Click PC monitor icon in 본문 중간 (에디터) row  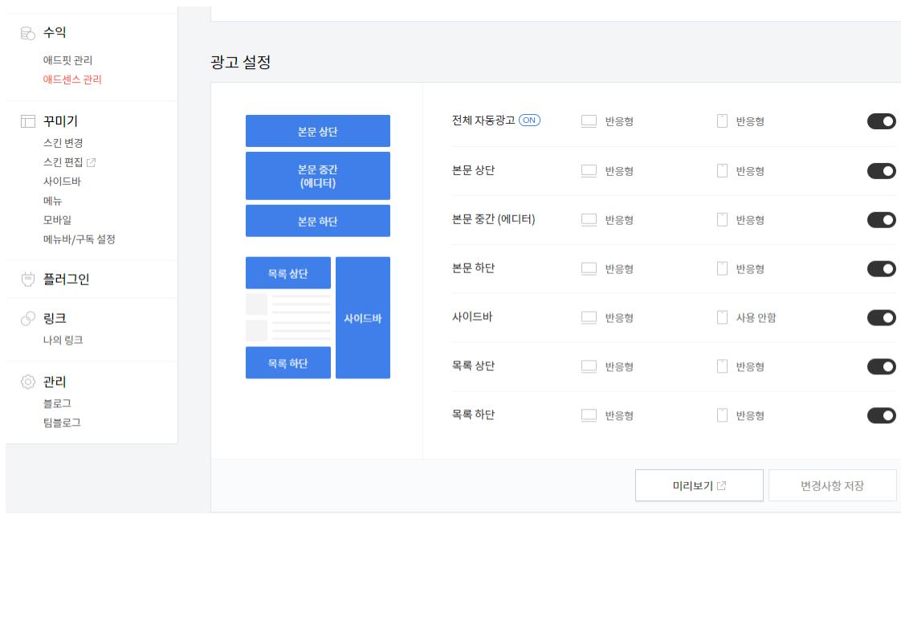589,219
